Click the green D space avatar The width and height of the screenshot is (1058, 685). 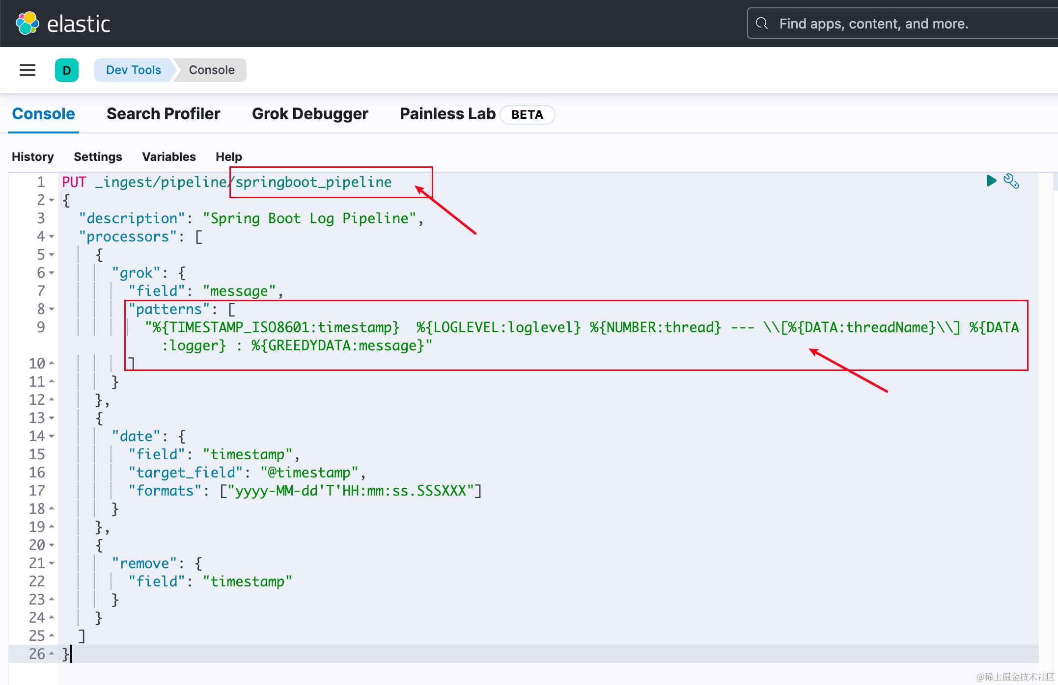point(67,70)
